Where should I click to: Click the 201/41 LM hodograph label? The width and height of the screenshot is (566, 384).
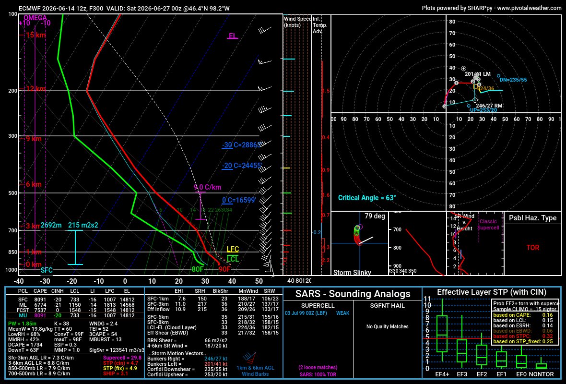coord(478,74)
